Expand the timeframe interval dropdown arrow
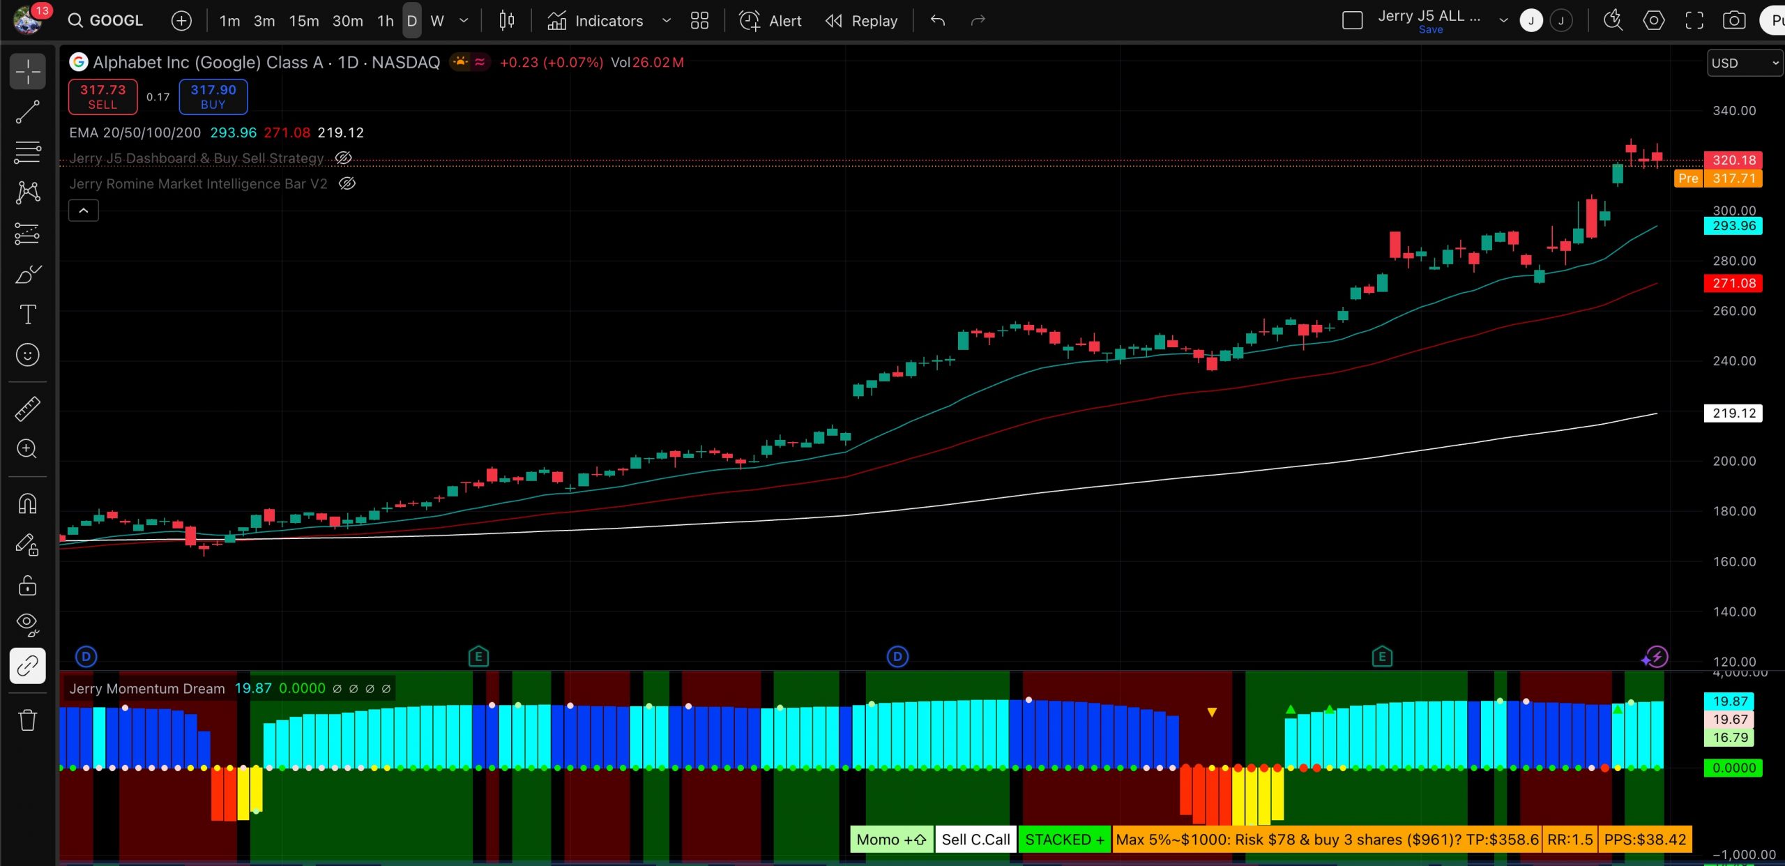This screenshot has height=866, width=1785. pos(463,21)
